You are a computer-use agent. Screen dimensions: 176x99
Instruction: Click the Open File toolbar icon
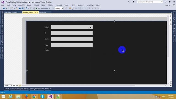(x=17, y=9)
